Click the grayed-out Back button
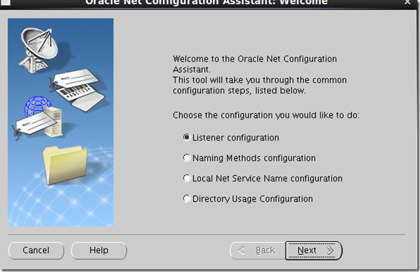The height and width of the screenshot is (272, 420). tap(258, 251)
